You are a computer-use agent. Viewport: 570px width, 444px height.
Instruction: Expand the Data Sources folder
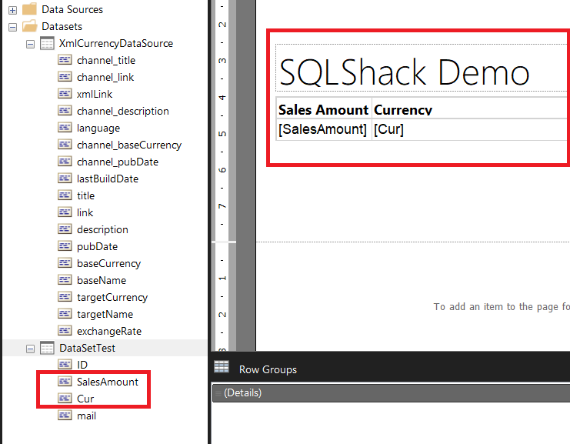point(12,10)
